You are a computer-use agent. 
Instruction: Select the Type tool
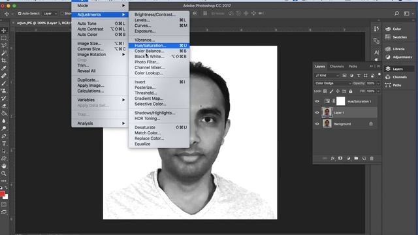pyautogui.click(x=4, y=144)
